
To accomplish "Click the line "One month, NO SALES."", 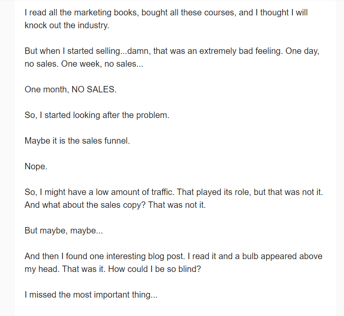I will 71,90.
